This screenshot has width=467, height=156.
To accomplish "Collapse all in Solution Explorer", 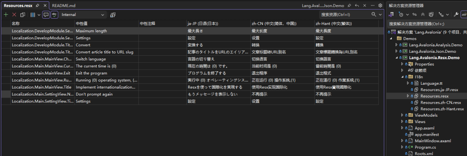I will [x=422, y=14].
